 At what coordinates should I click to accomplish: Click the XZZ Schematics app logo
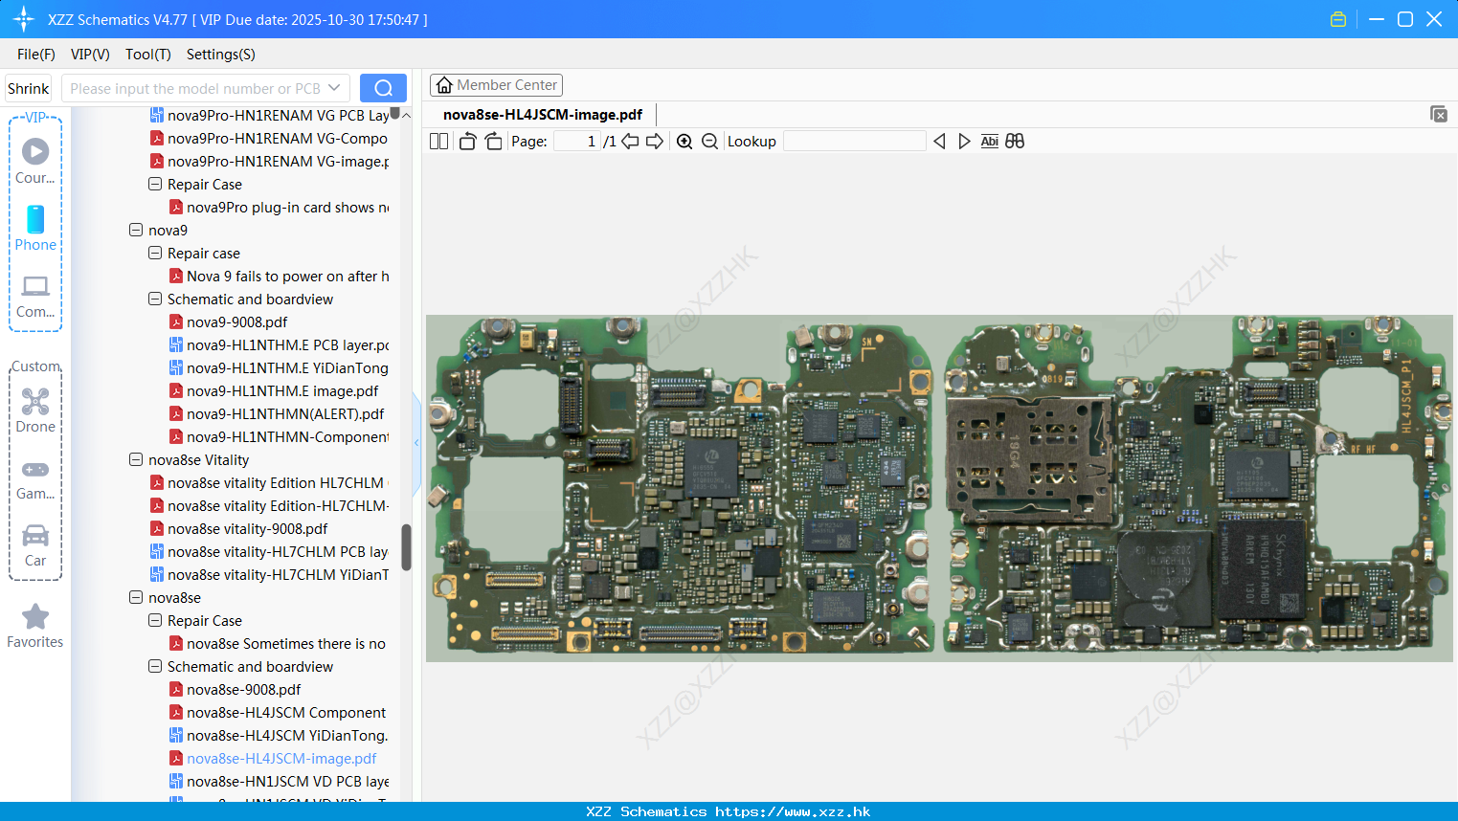pos(24,19)
